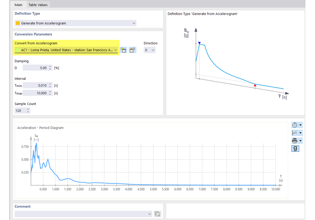Image resolution: width=315 pixels, height=220 pixels.
Task: Click the 0.750 label on the Sa axis
Action: pos(25,147)
